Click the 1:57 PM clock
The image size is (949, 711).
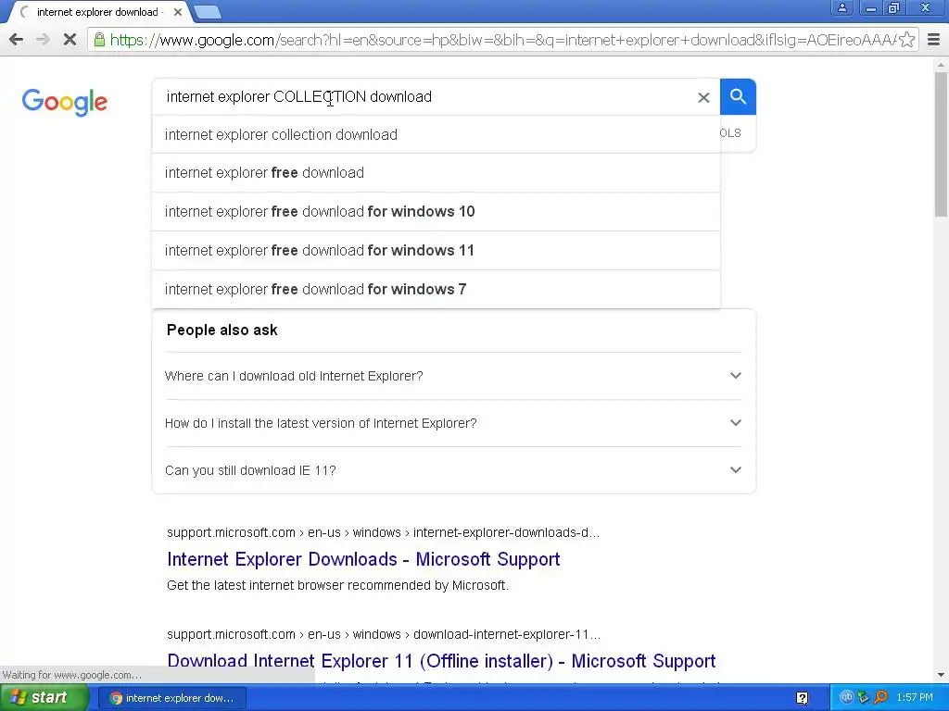[x=915, y=698]
